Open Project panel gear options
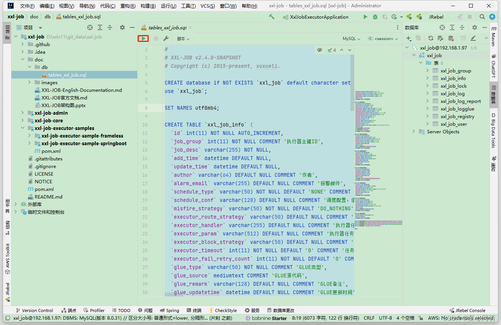The height and width of the screenshot is (325, 501). click(122, 27)
